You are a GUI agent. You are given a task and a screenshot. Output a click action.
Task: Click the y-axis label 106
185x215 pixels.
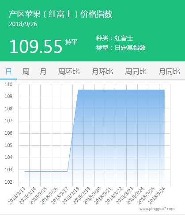click(8, 133)
